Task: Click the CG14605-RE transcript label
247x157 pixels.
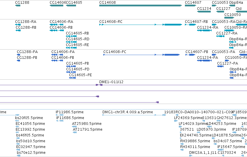Action: click(77, 45)
